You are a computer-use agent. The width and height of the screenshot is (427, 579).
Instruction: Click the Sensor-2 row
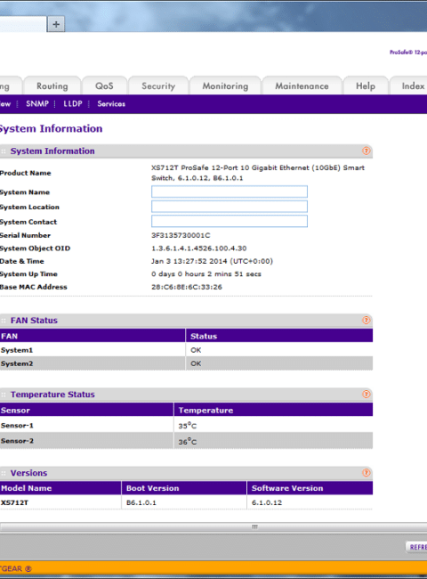click(186, 441)
